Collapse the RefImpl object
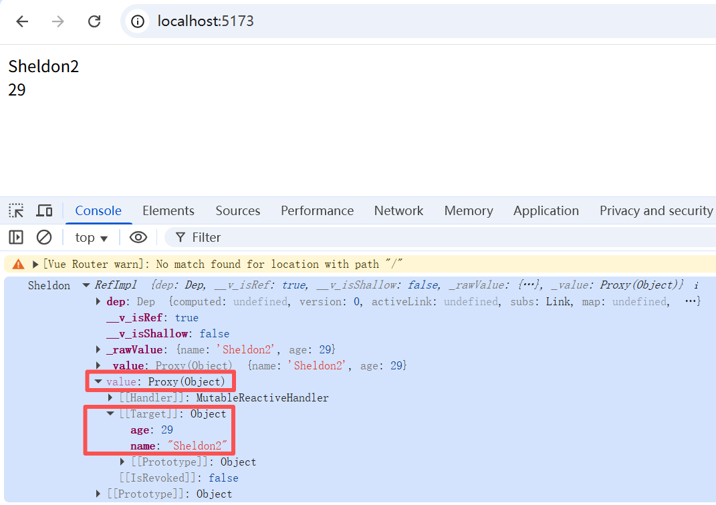 86,285
